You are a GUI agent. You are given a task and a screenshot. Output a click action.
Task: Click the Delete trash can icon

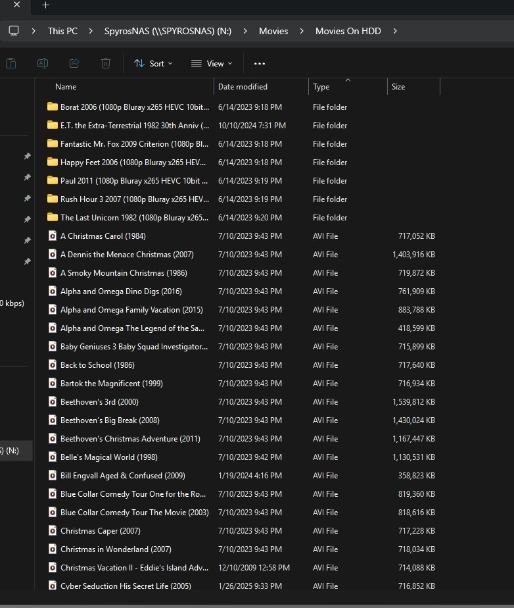(x=106, y=63)
